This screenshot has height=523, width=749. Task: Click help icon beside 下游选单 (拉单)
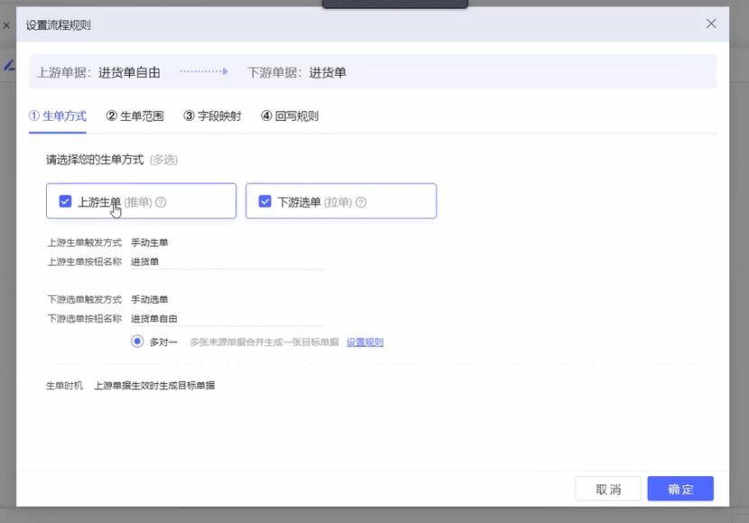point(361,202)
